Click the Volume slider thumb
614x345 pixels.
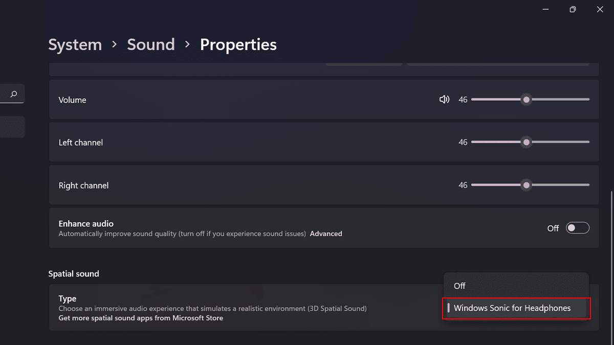coord(526,100)
